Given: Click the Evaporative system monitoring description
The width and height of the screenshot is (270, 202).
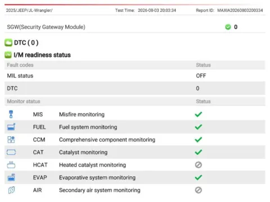Looking at the screenshot, I should pyautogui.click(x=97, y=177).
